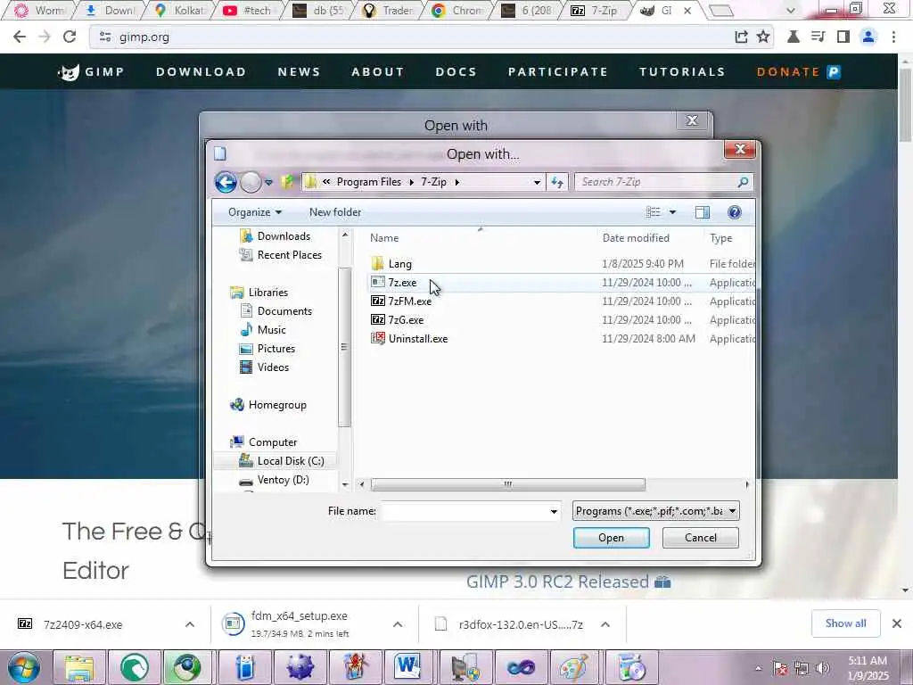Image resolution: width=913 pixels, height=685 pixels.
Task: Click the volume icon in system tray
Action: pyautogui.click(x=823, y=668)
